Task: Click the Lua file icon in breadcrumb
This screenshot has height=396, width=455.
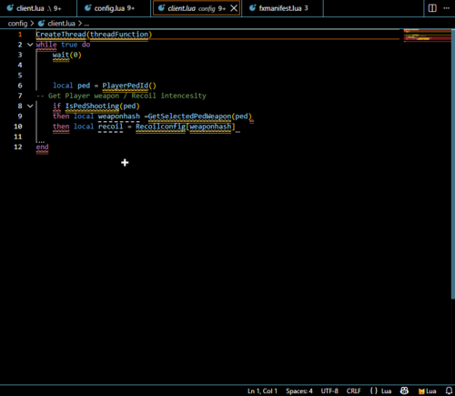Action: 41,24
